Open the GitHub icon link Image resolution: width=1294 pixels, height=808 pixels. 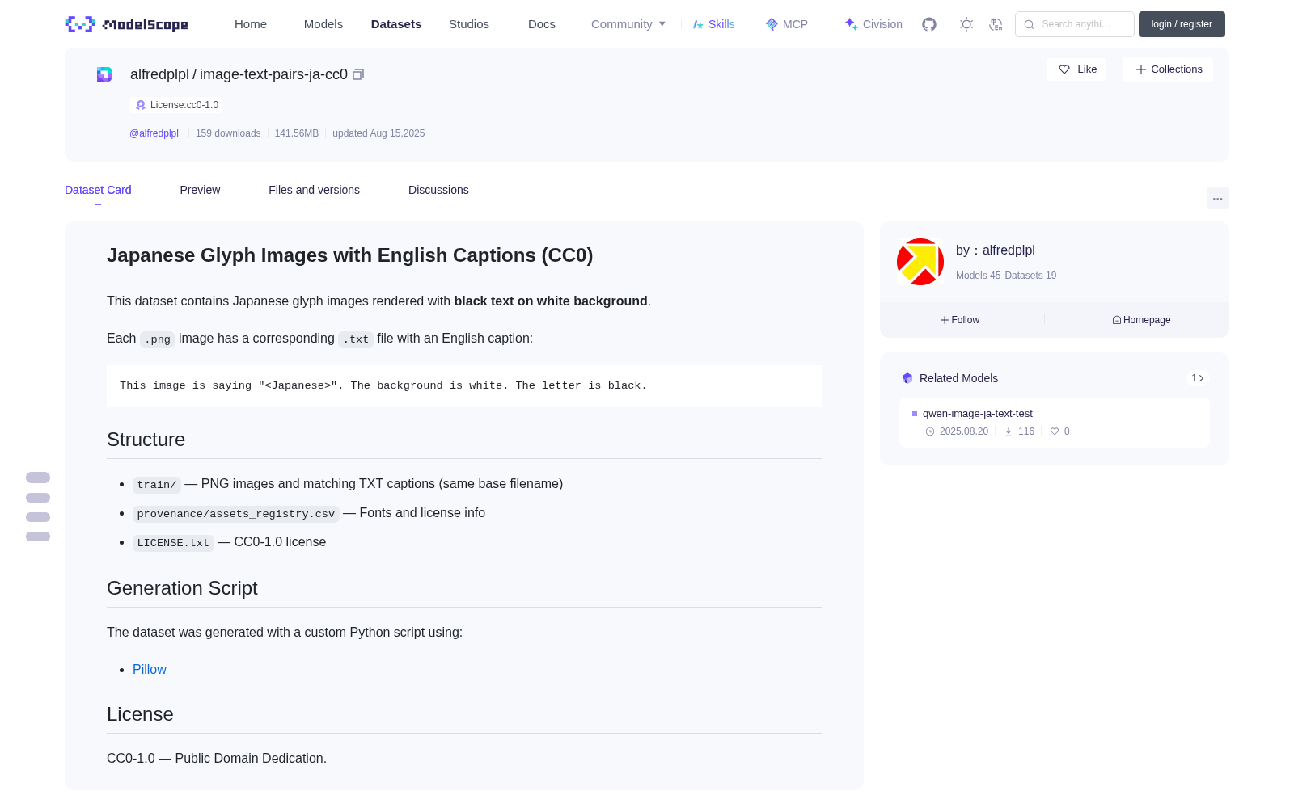[x=929, y=24]
